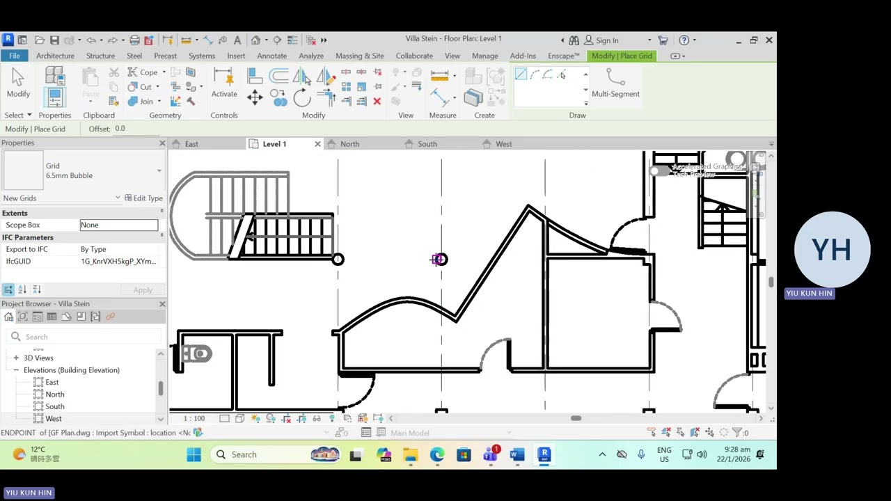The height and width of the screenshot is (501, 891).
Task: Click the Mirror Pick Axis icon
Action: (x=301, y=75)
